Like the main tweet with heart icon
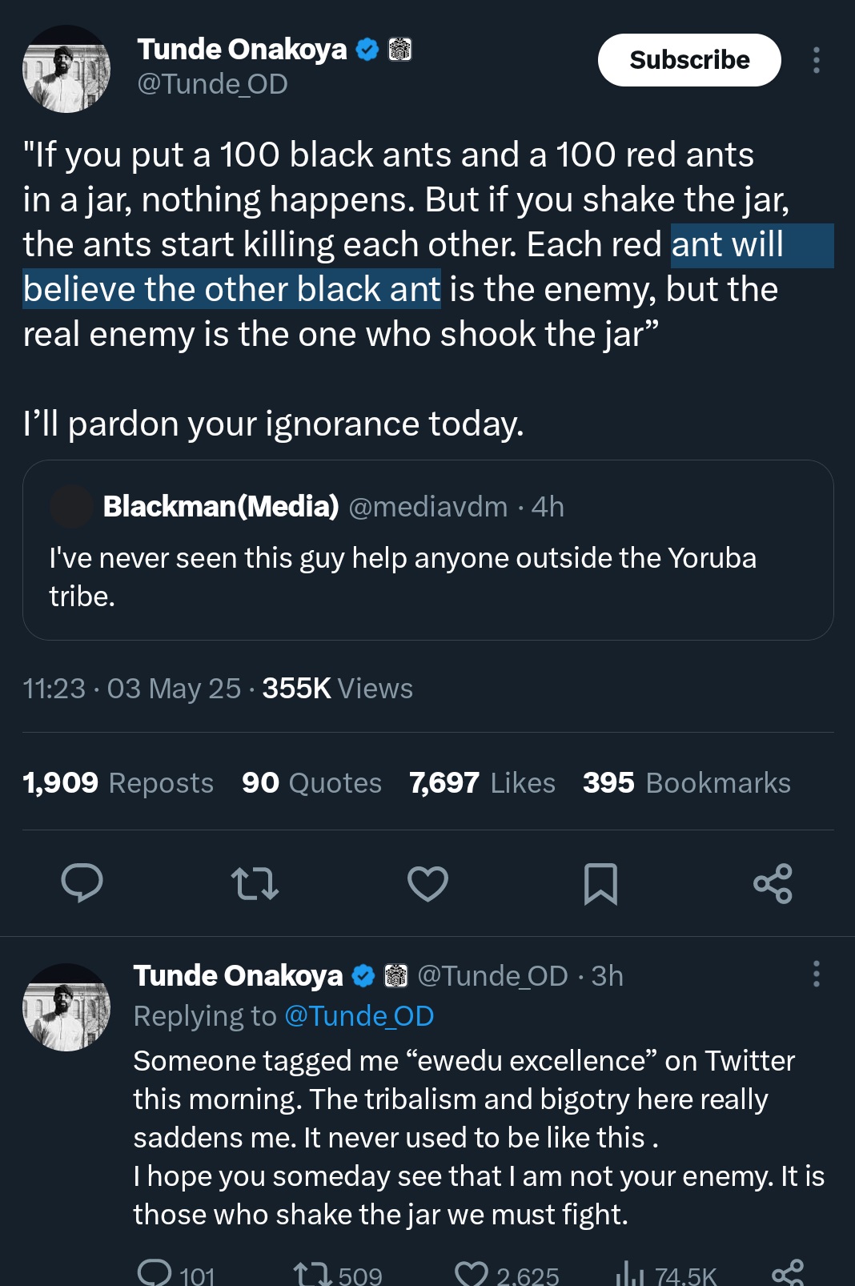Image resolution: width=855 pixels, height=1286 pixels. pos(427,883)
